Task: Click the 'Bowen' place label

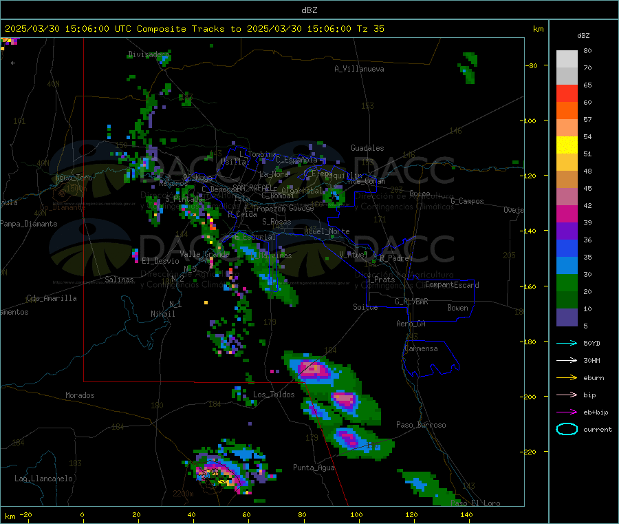Action: coord(457,308)
